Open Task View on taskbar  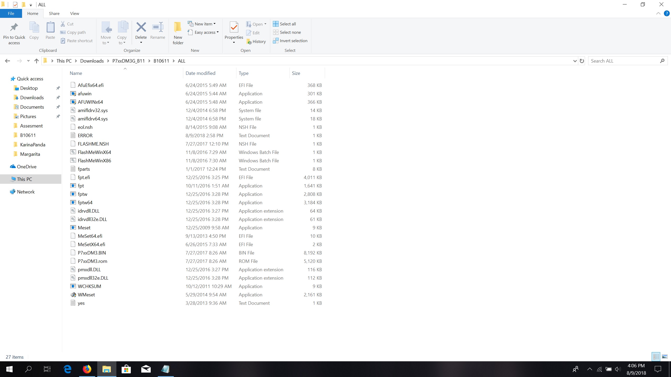(x=47, y=369)
